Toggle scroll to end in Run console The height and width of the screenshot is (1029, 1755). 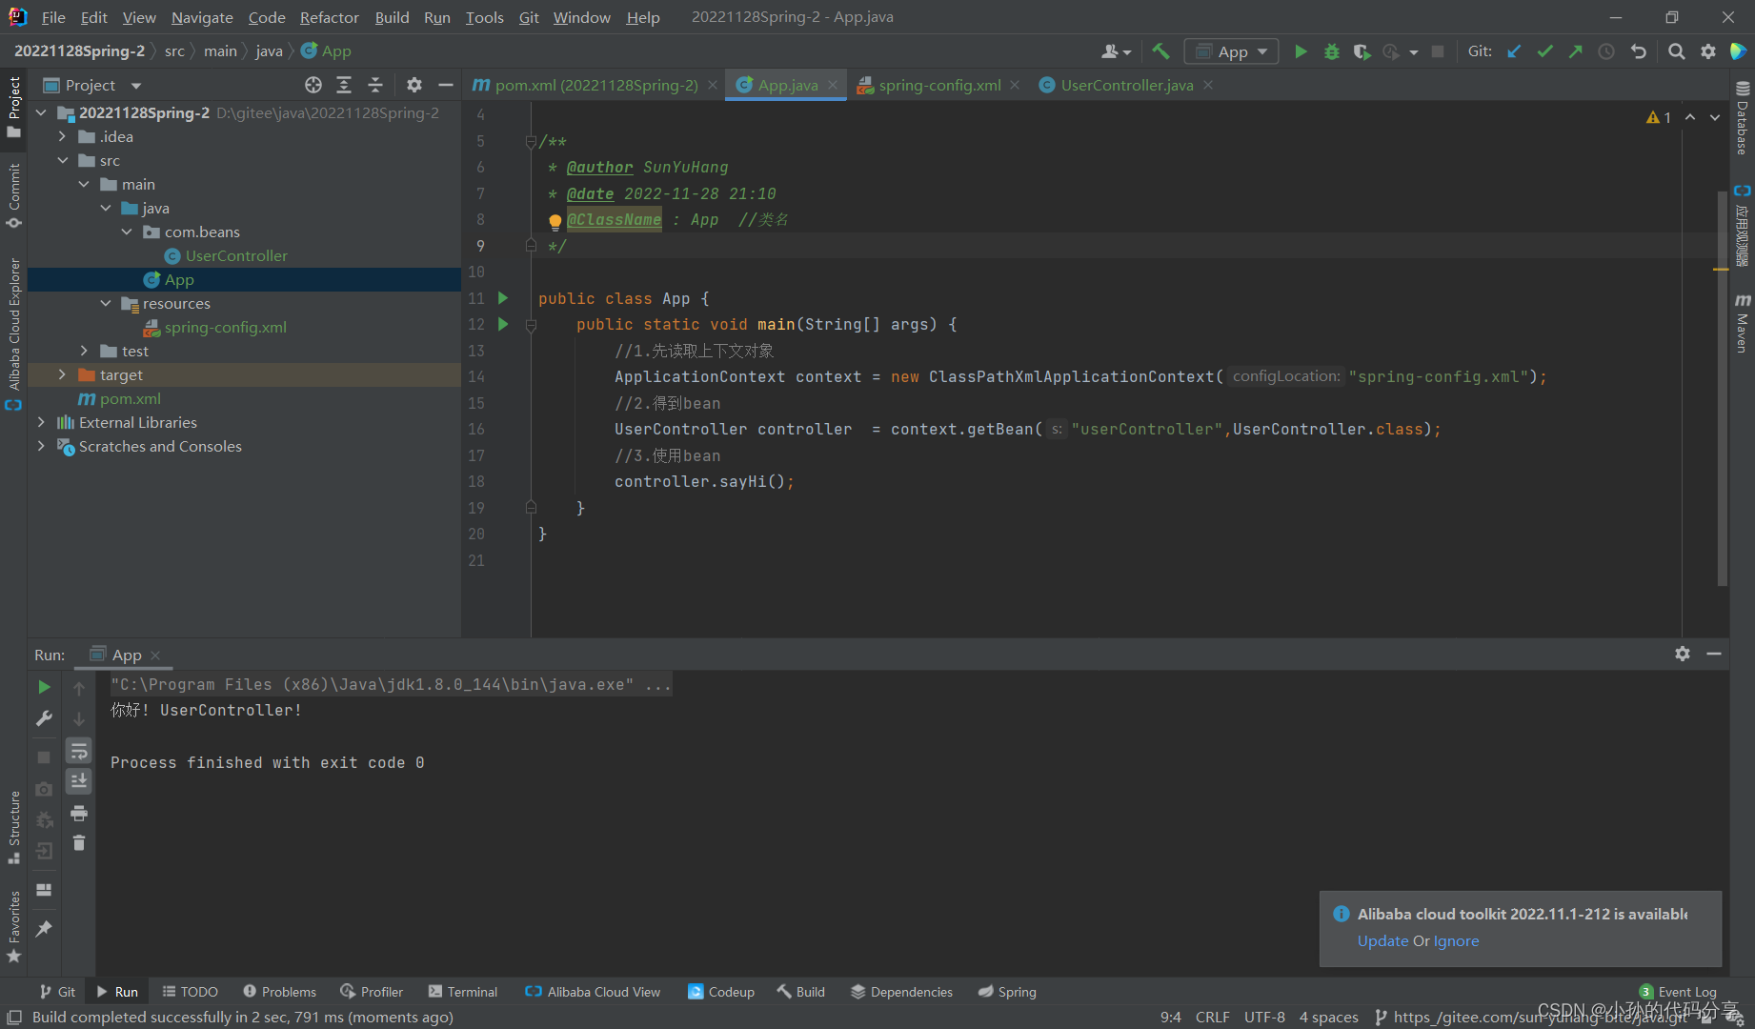coord(79,781)
